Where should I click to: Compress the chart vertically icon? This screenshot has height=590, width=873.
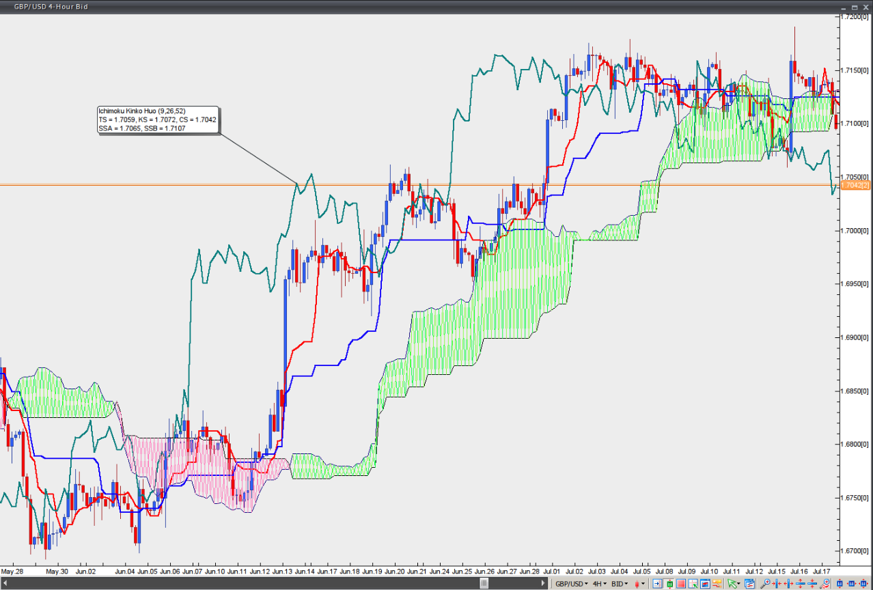[x=812, y=583]
